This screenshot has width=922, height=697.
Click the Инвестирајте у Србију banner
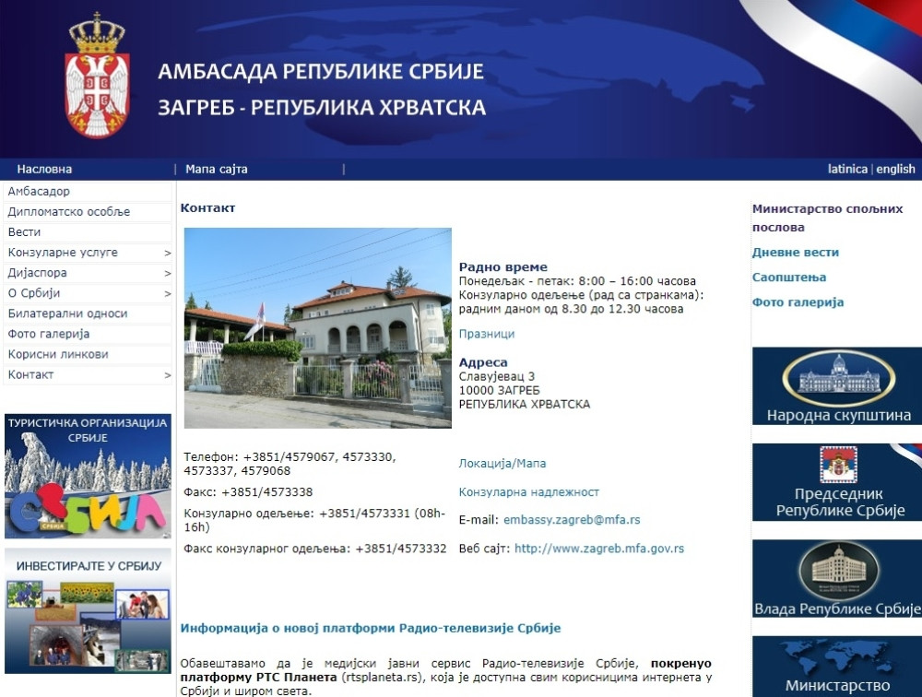coord(88,608)
